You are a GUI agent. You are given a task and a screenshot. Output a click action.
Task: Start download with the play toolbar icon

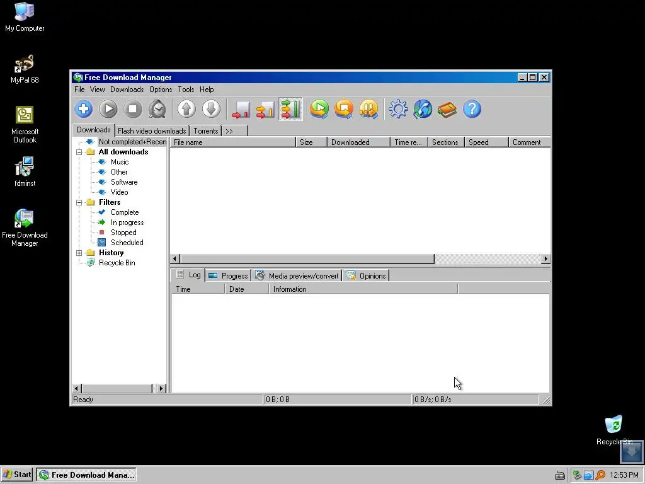[x=108, y=109]
